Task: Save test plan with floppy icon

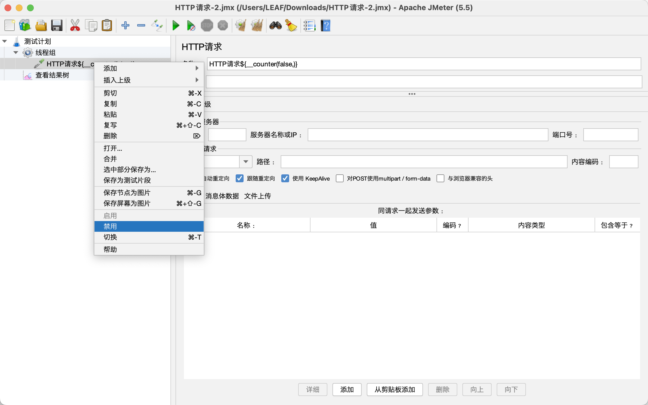Action: 57,26
